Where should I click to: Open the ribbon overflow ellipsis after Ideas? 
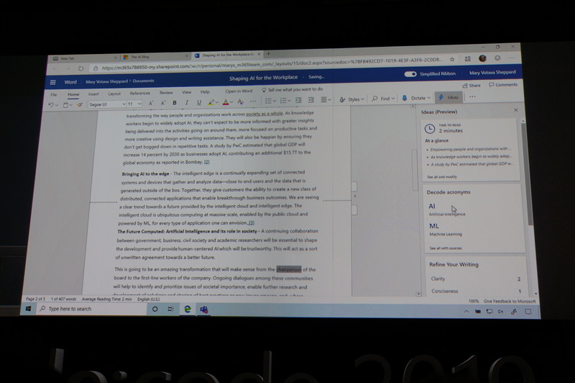pyautogui.click(x=472, y=96)
